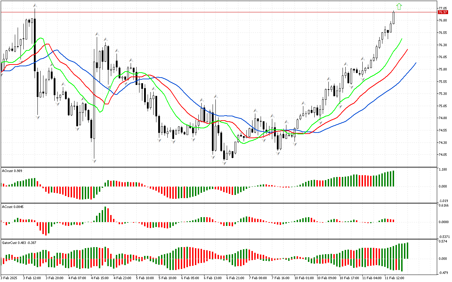Click the 11 Feb 12:00 time label
The image size is (452, 282).
(x=394, y=278)
